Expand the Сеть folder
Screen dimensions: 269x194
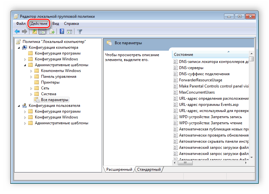click(x=31, y=88)
